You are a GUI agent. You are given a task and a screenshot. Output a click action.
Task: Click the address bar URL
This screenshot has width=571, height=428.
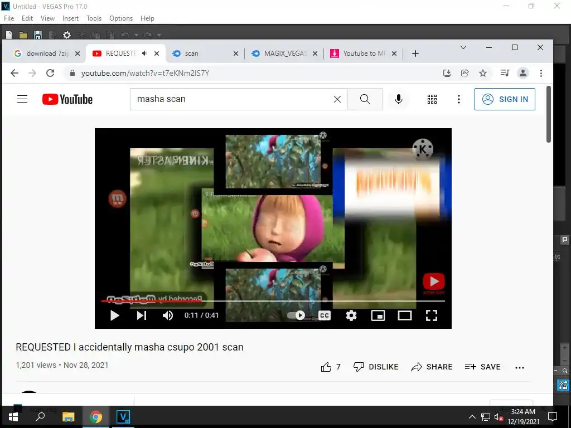146,73
